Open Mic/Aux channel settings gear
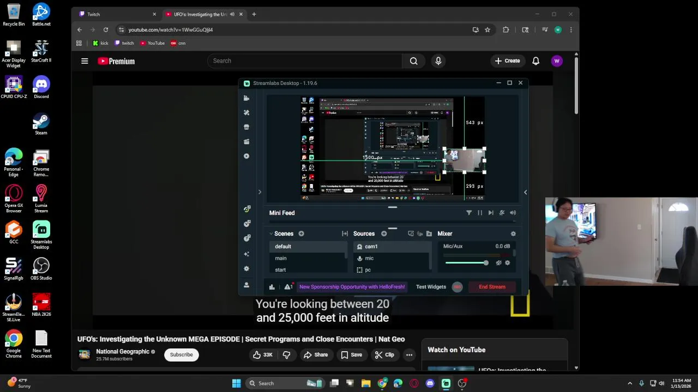This screenshot has width=698, height=392. (508, 263)
